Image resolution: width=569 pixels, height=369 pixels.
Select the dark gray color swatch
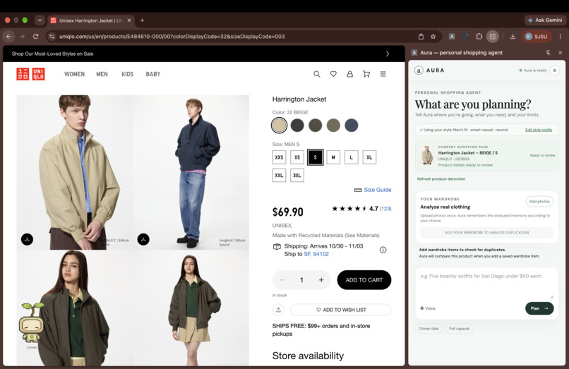[297, 126]
